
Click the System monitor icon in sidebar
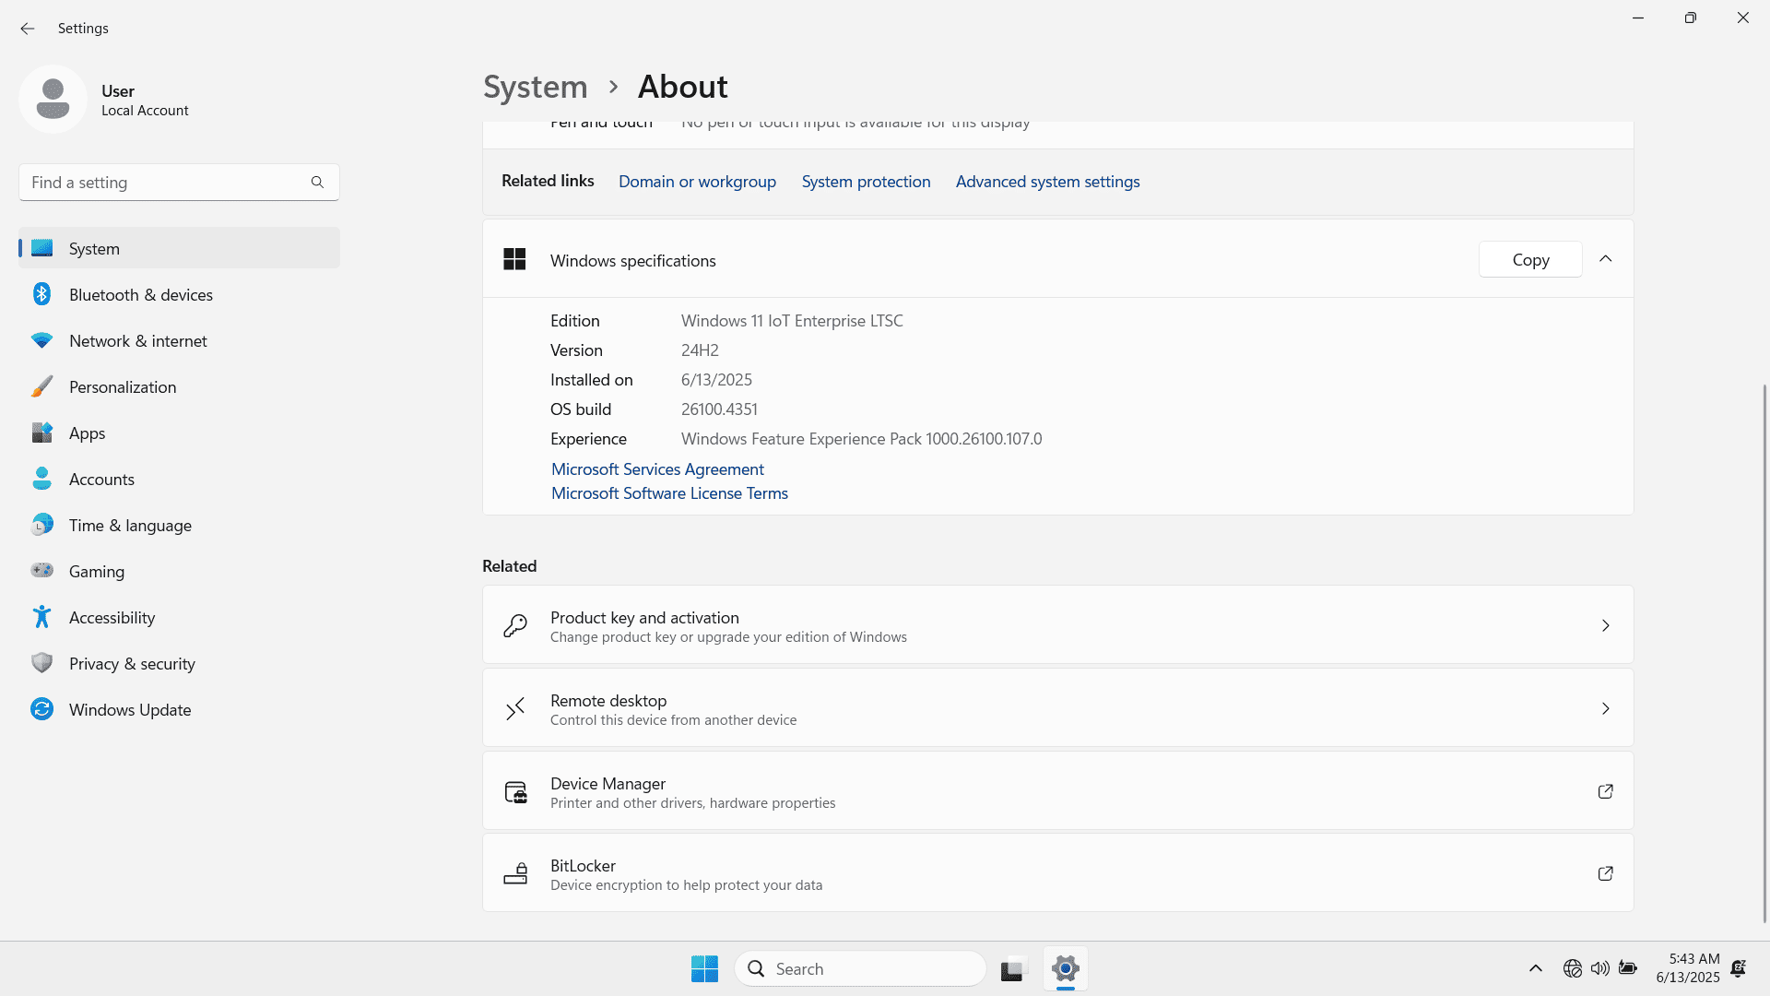41,248
